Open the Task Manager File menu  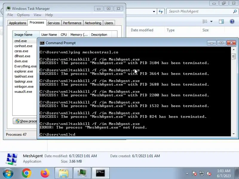10,15
